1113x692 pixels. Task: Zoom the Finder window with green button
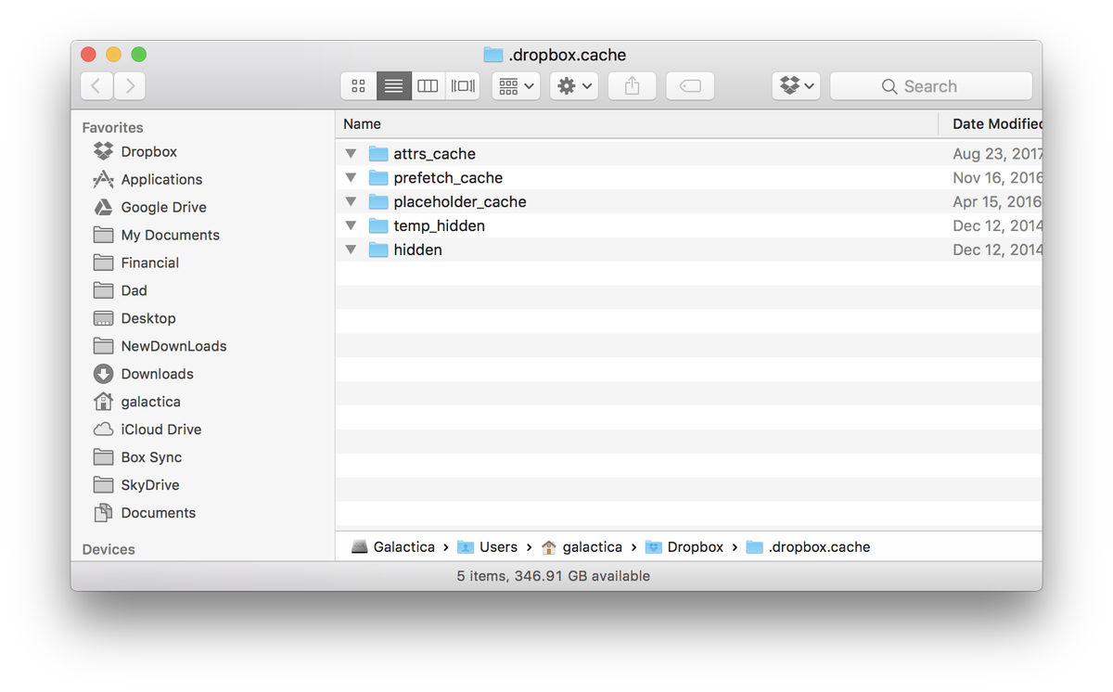coord(139,55)
